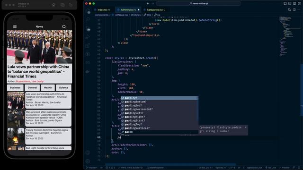This screenshot has width=303, height=170.
Task: Toggle the secondary side bar layout icon
Action: click(294, 3)
